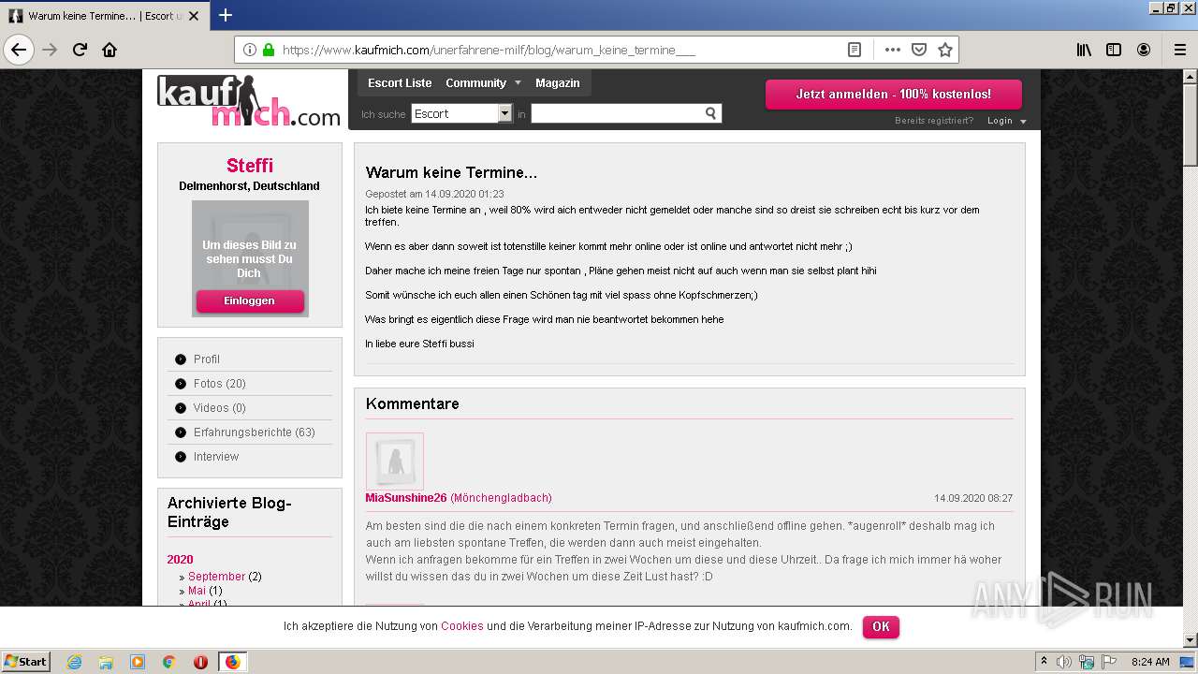This screenshot has height=674, width=1198.
Task: Open site information icon in address bar
Action: 250,50
